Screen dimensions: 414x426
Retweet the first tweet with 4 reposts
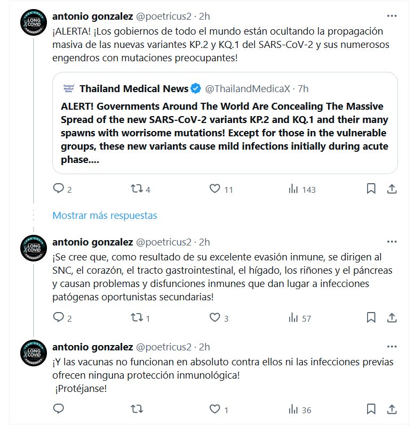(x=136, y=189)
